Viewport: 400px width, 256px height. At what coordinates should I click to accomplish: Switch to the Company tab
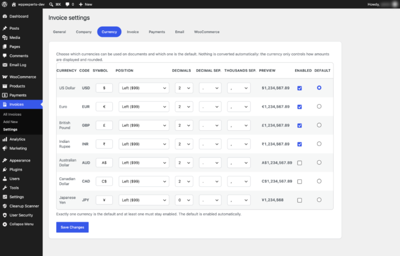tap(84, 32)
